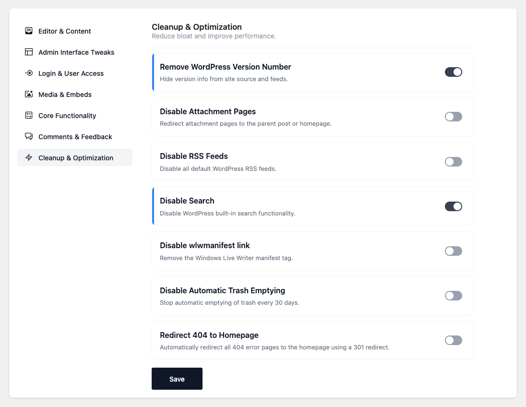The height and width of the screenshot is (407, 526).
Task: Turn off Remove WordPress Version Number toggle
Action: tap(453, 72)
